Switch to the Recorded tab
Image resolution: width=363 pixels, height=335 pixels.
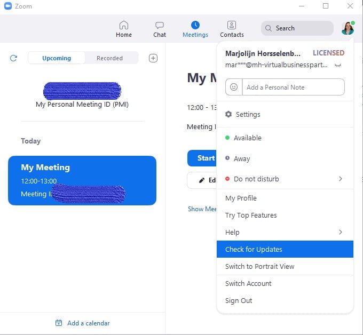click(109, 58)
